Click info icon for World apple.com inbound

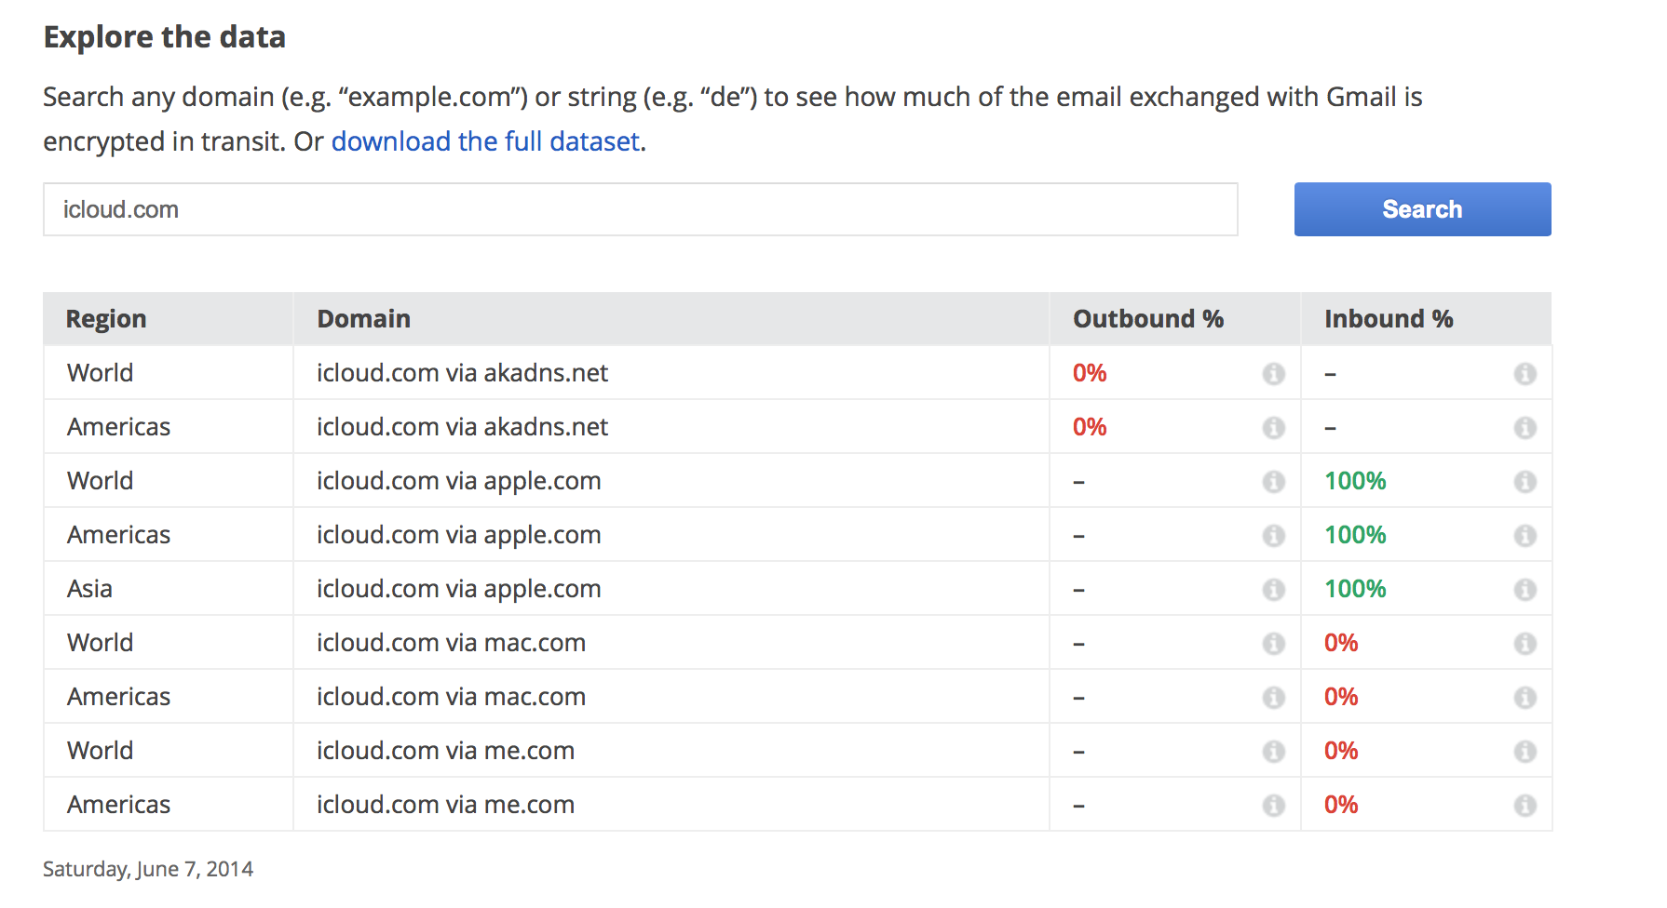(x=1525, y=482)
